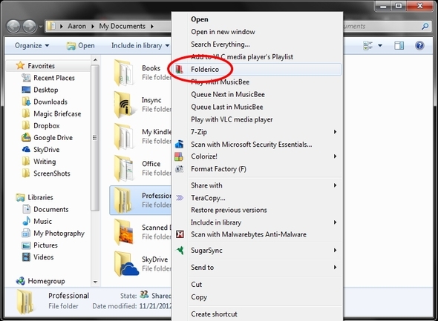Select Documents under Libraries
Screen dimensions: 438x321
[x=50, y=209]
